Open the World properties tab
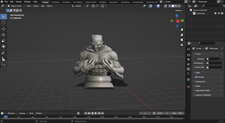The image size is (225, 123). point(188,74)
